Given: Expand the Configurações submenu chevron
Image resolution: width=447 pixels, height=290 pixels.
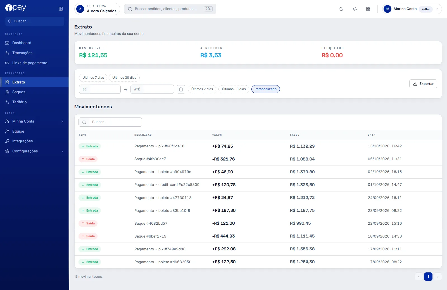Looking at the screenshot, I should point(62,151).
